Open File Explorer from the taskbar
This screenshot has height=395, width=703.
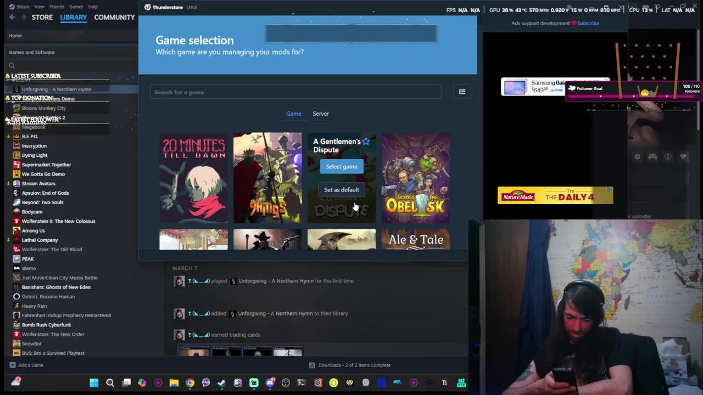click(x=174, y=382)
